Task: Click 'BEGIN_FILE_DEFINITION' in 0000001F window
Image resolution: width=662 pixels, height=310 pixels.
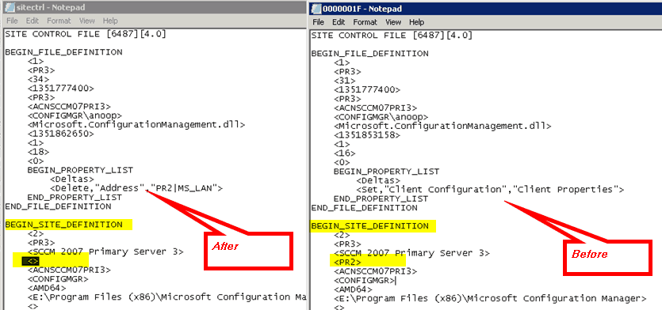Action: point(369,54)
